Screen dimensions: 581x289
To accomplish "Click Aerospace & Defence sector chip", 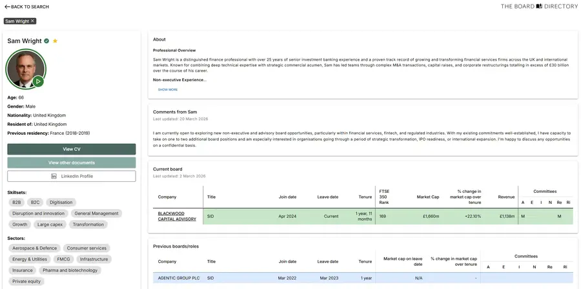I will (34, 248).
